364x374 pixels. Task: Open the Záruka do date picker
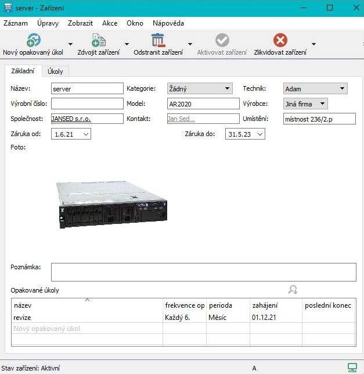click(x=260, y=134)
